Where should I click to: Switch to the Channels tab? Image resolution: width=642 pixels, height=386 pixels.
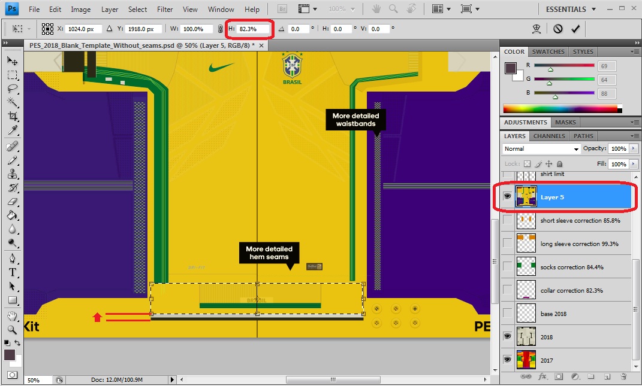(549, 136)
